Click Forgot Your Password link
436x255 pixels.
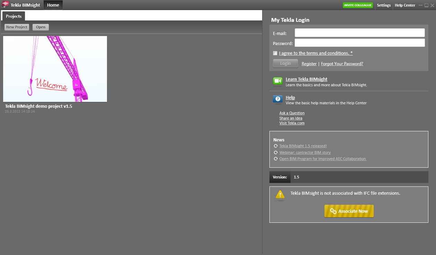(x=342, y=64)
